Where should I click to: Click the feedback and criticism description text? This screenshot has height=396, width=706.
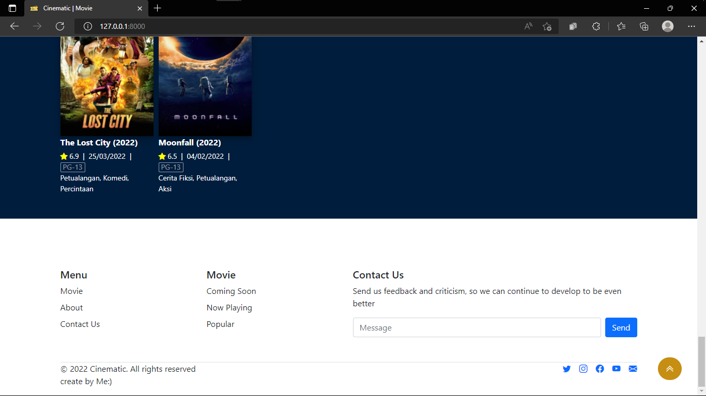[x=487, y=297]
